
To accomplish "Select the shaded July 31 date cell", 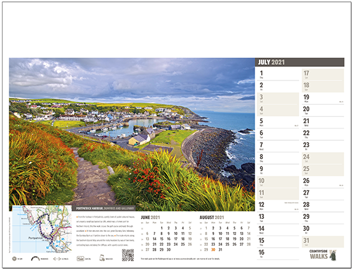I will tap(323, 242).
